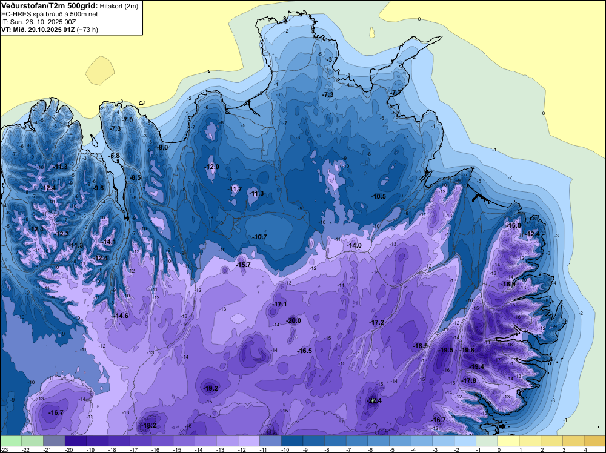Click the -17.8 temperature label

point(469,380)
